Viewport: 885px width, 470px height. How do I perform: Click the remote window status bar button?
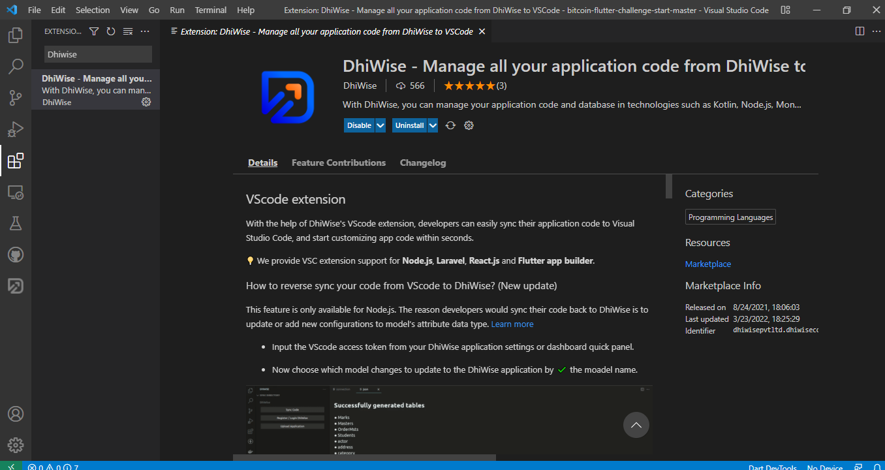(11, 467)
